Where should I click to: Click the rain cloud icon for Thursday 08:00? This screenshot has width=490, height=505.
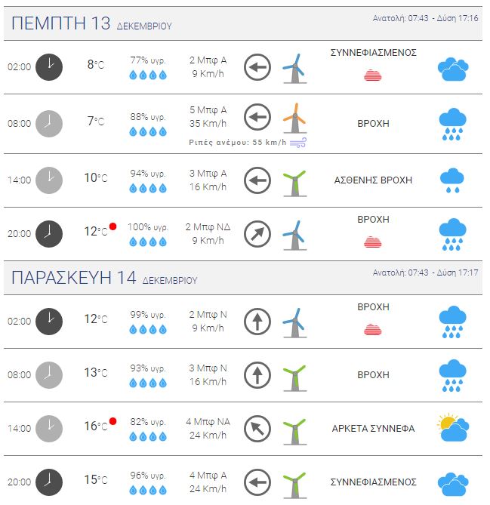(452, 124)
